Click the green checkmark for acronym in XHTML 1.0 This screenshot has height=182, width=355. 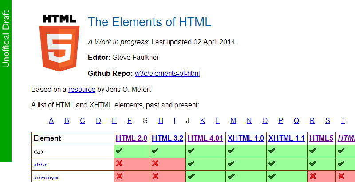(231, 177)
